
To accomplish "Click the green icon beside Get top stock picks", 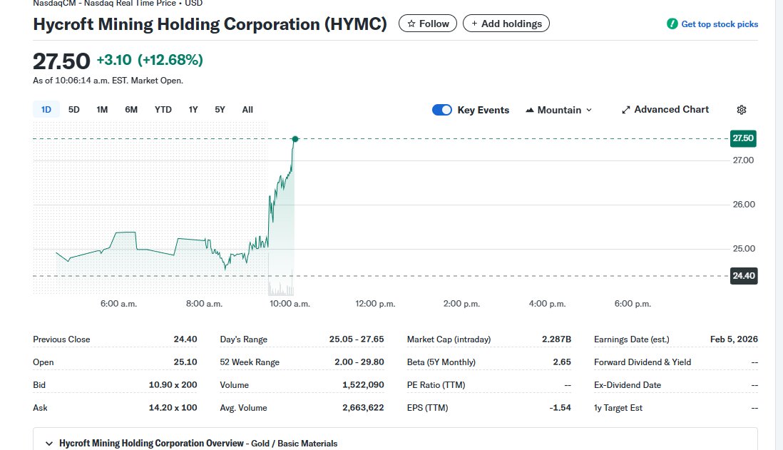I will coord(671,24).
